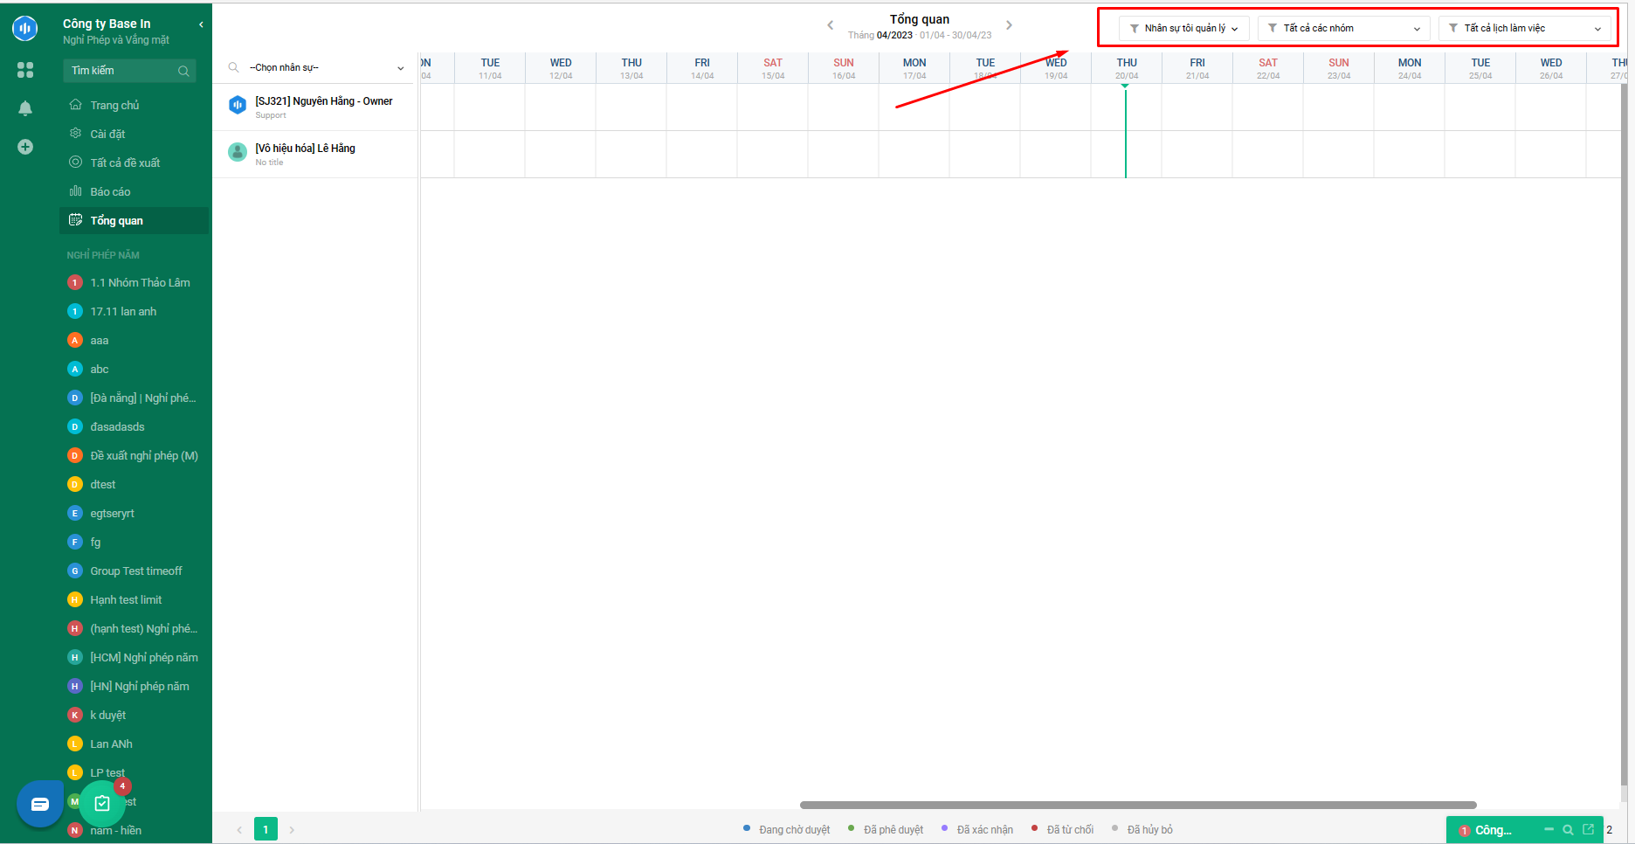Click Đã hủy bỏ legend item

[1142, 829]
